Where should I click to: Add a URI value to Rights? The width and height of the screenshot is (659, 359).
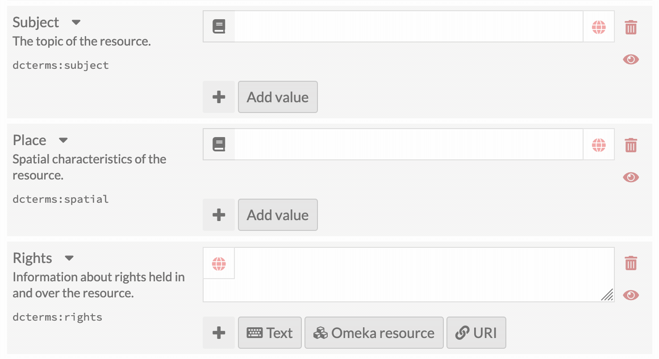476,333
